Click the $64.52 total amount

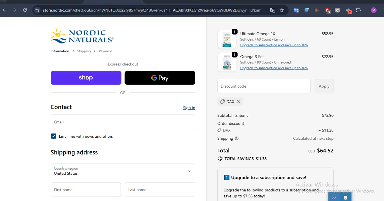(x=325, y=151)
